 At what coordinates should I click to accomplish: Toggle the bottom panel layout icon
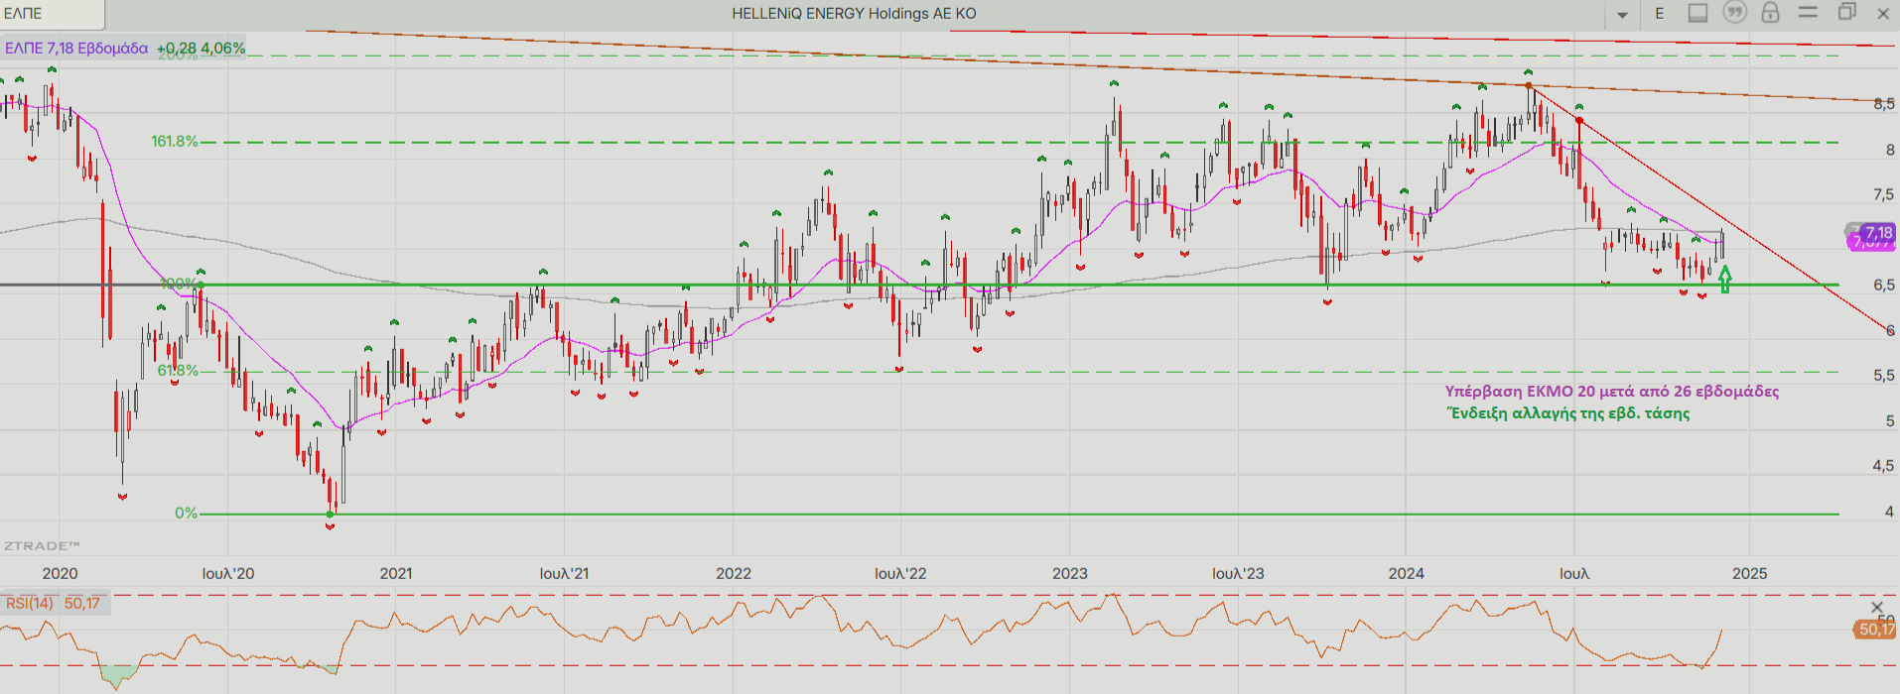(1697, 13)
